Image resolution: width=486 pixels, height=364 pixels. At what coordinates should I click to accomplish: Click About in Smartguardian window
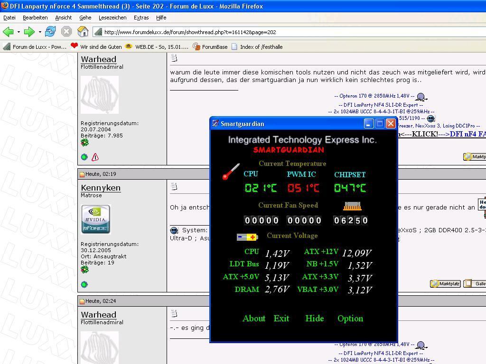[254, 318]
